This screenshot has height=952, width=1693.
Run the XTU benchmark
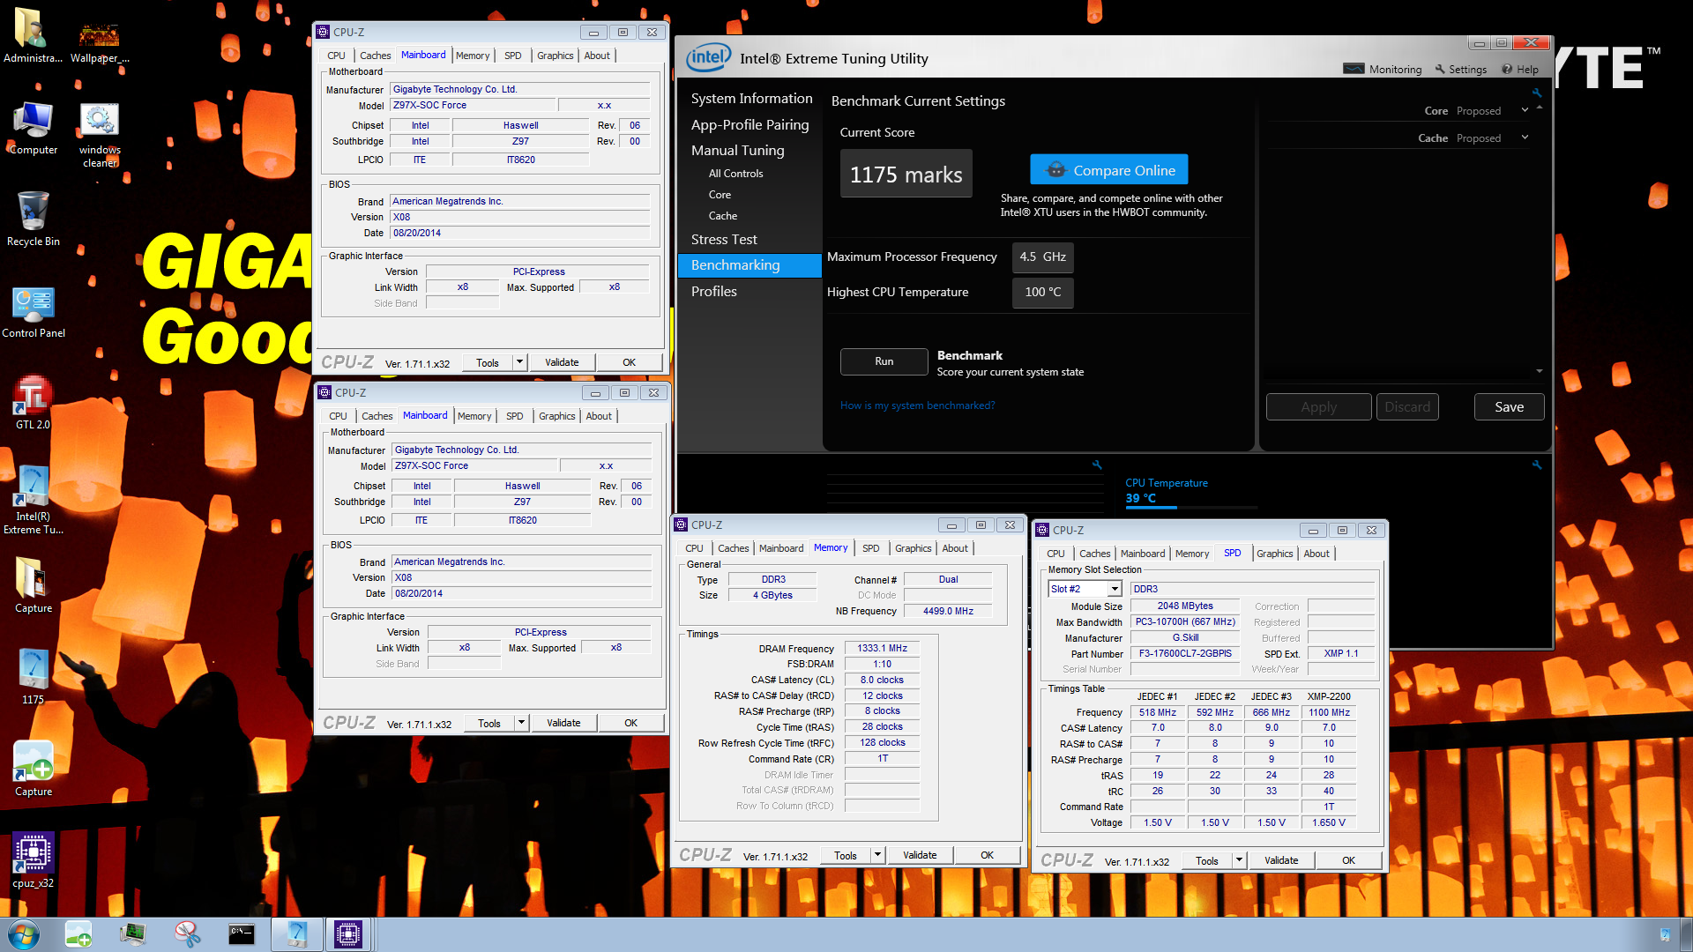[884, 361]
